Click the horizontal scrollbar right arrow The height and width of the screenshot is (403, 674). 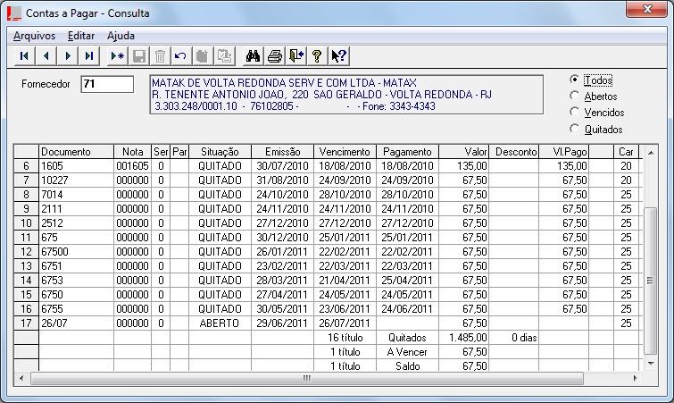click(635, 379)
